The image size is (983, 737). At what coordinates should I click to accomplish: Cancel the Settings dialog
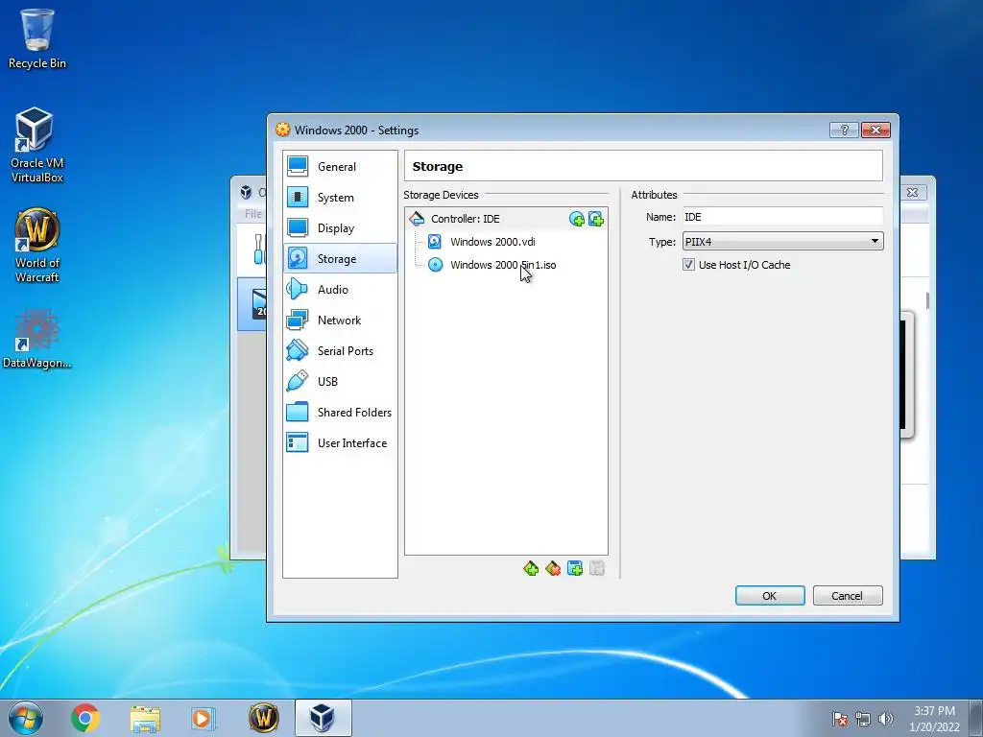848,596
